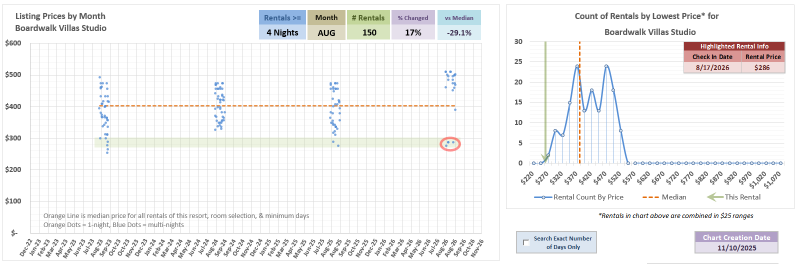
Task: Click the blue Rental Count By Price legend marker
Action: pos(543,197)
